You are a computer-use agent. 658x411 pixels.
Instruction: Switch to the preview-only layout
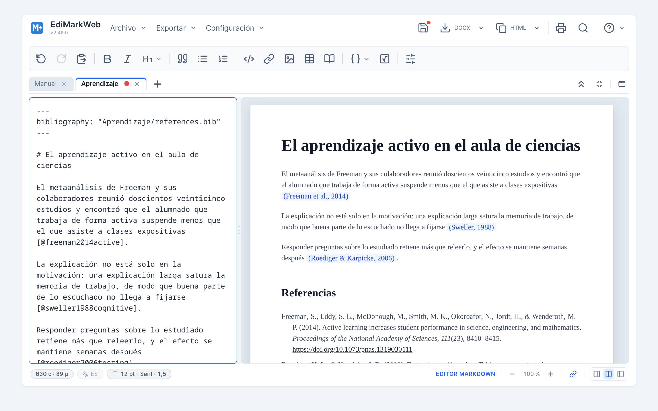pos(620,374)
